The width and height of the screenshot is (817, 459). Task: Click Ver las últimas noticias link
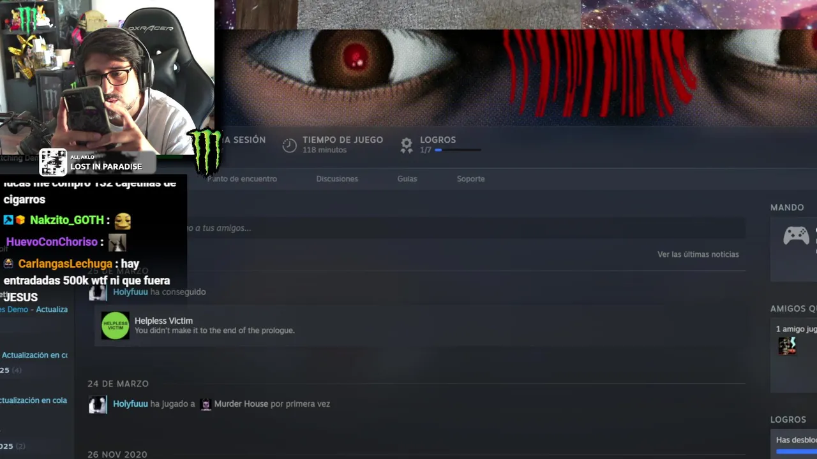click(698, 254)
